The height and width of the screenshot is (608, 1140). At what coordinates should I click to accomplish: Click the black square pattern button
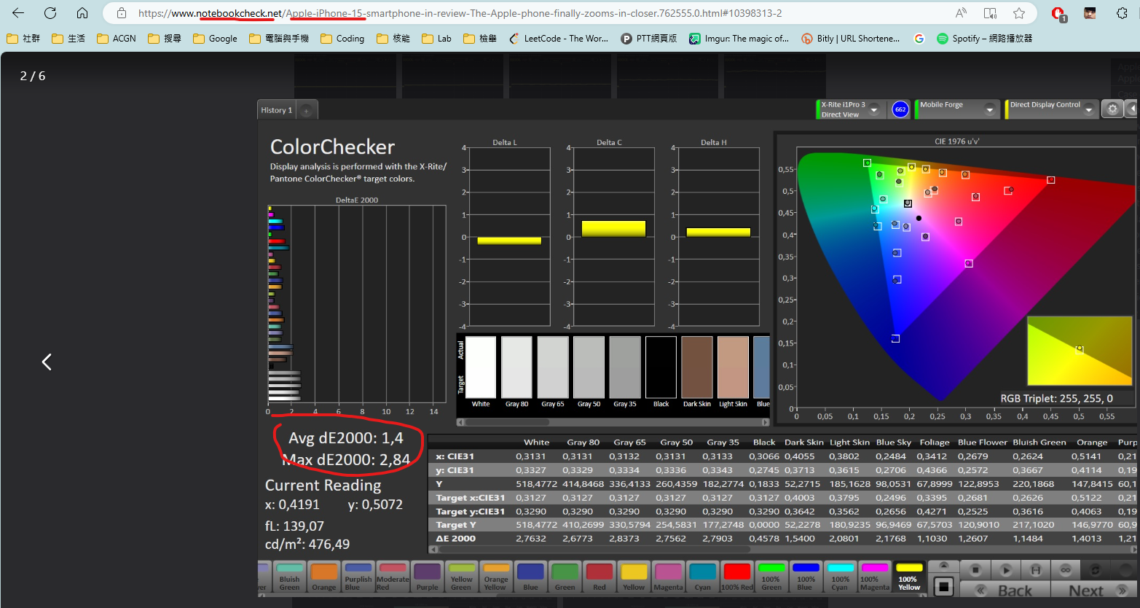[x=944, y=585]
